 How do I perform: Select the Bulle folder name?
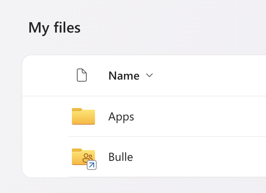click(x=121, y=157)
